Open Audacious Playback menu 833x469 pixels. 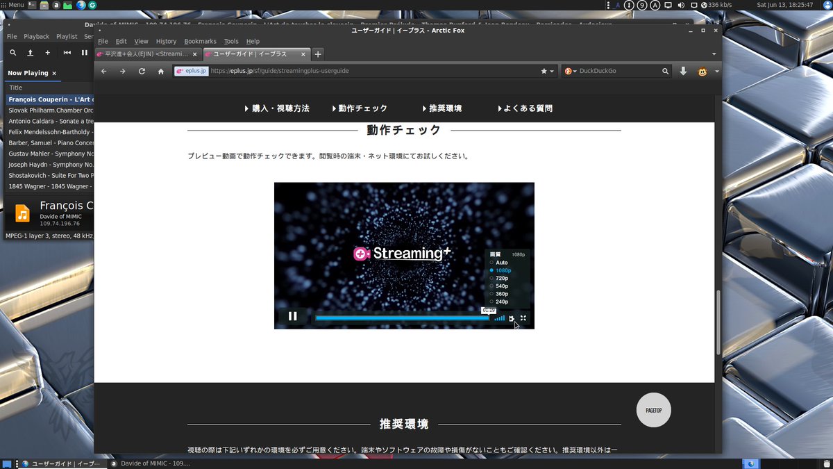pyautogui.click(x=37, y=36)
